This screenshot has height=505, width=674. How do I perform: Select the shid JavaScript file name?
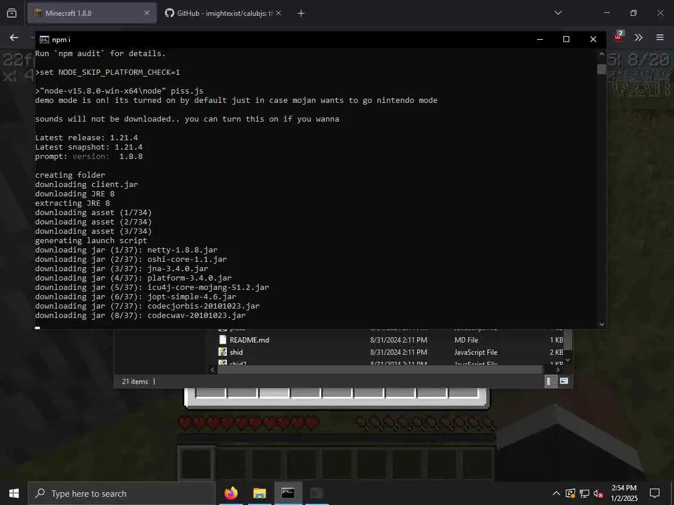click(236, 352)
